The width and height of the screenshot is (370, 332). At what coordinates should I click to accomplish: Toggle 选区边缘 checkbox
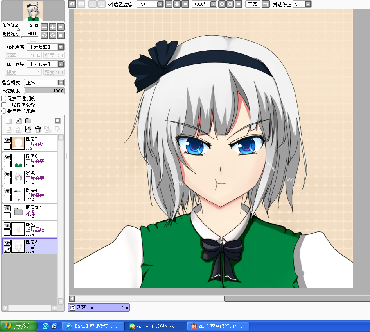tap(110, 4)
